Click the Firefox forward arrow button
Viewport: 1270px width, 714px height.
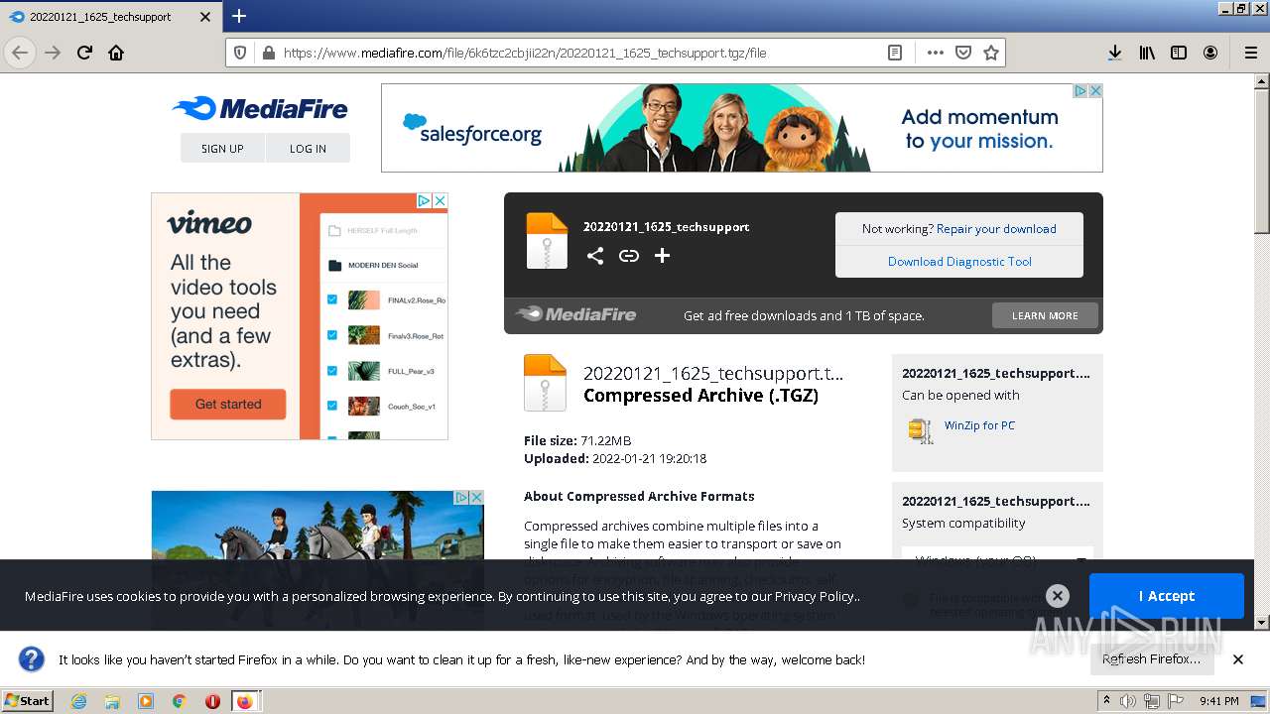[x=53, y=53]
